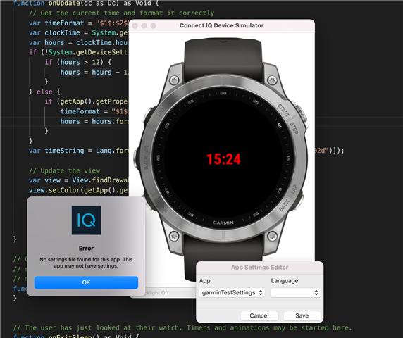403x338 pixels.
Task: Click the 'Get the current time' comment line
Action: (x=121, y=13)
